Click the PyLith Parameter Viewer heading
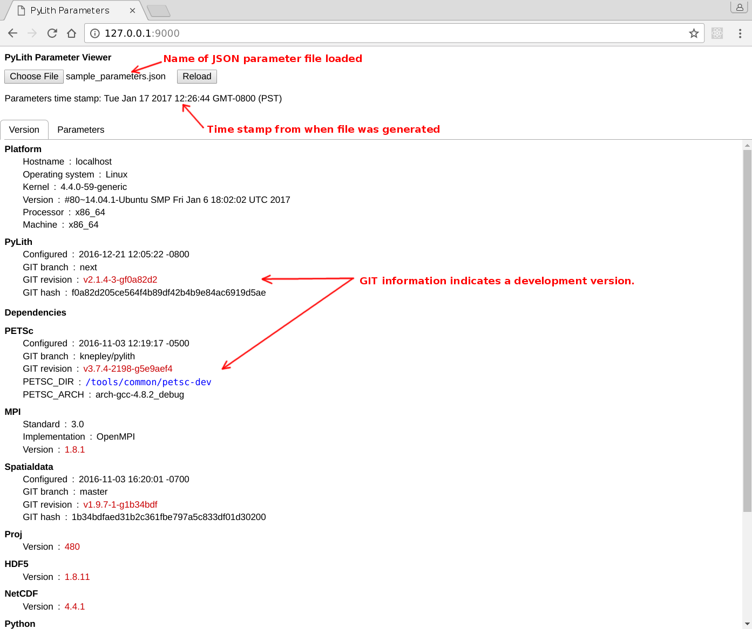Viewport: 752px width, 629px height. (58, 57)
